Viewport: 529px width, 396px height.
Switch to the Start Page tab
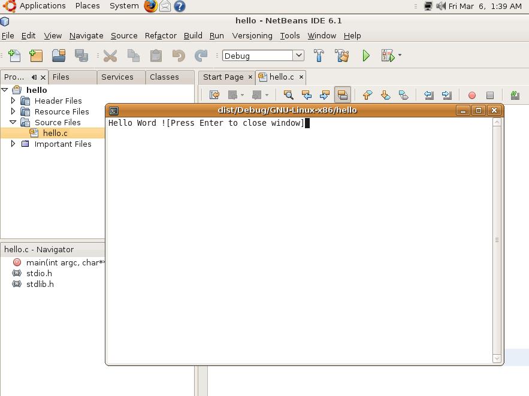tap(223, 77)
